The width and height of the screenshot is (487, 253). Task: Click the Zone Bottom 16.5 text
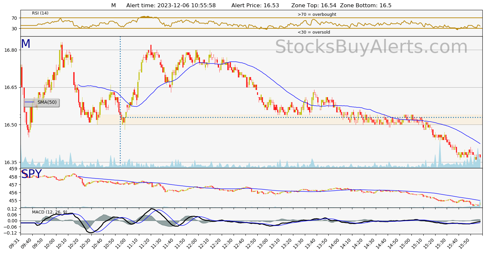(x=366, y=6)
